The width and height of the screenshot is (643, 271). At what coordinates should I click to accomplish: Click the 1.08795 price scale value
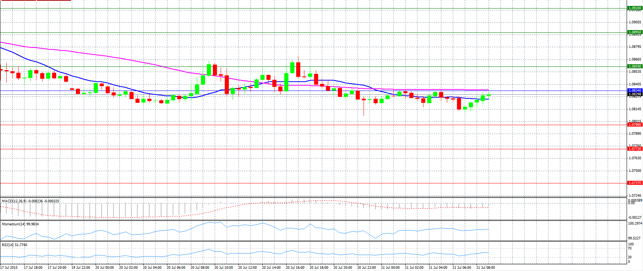[x=635, y=47]
